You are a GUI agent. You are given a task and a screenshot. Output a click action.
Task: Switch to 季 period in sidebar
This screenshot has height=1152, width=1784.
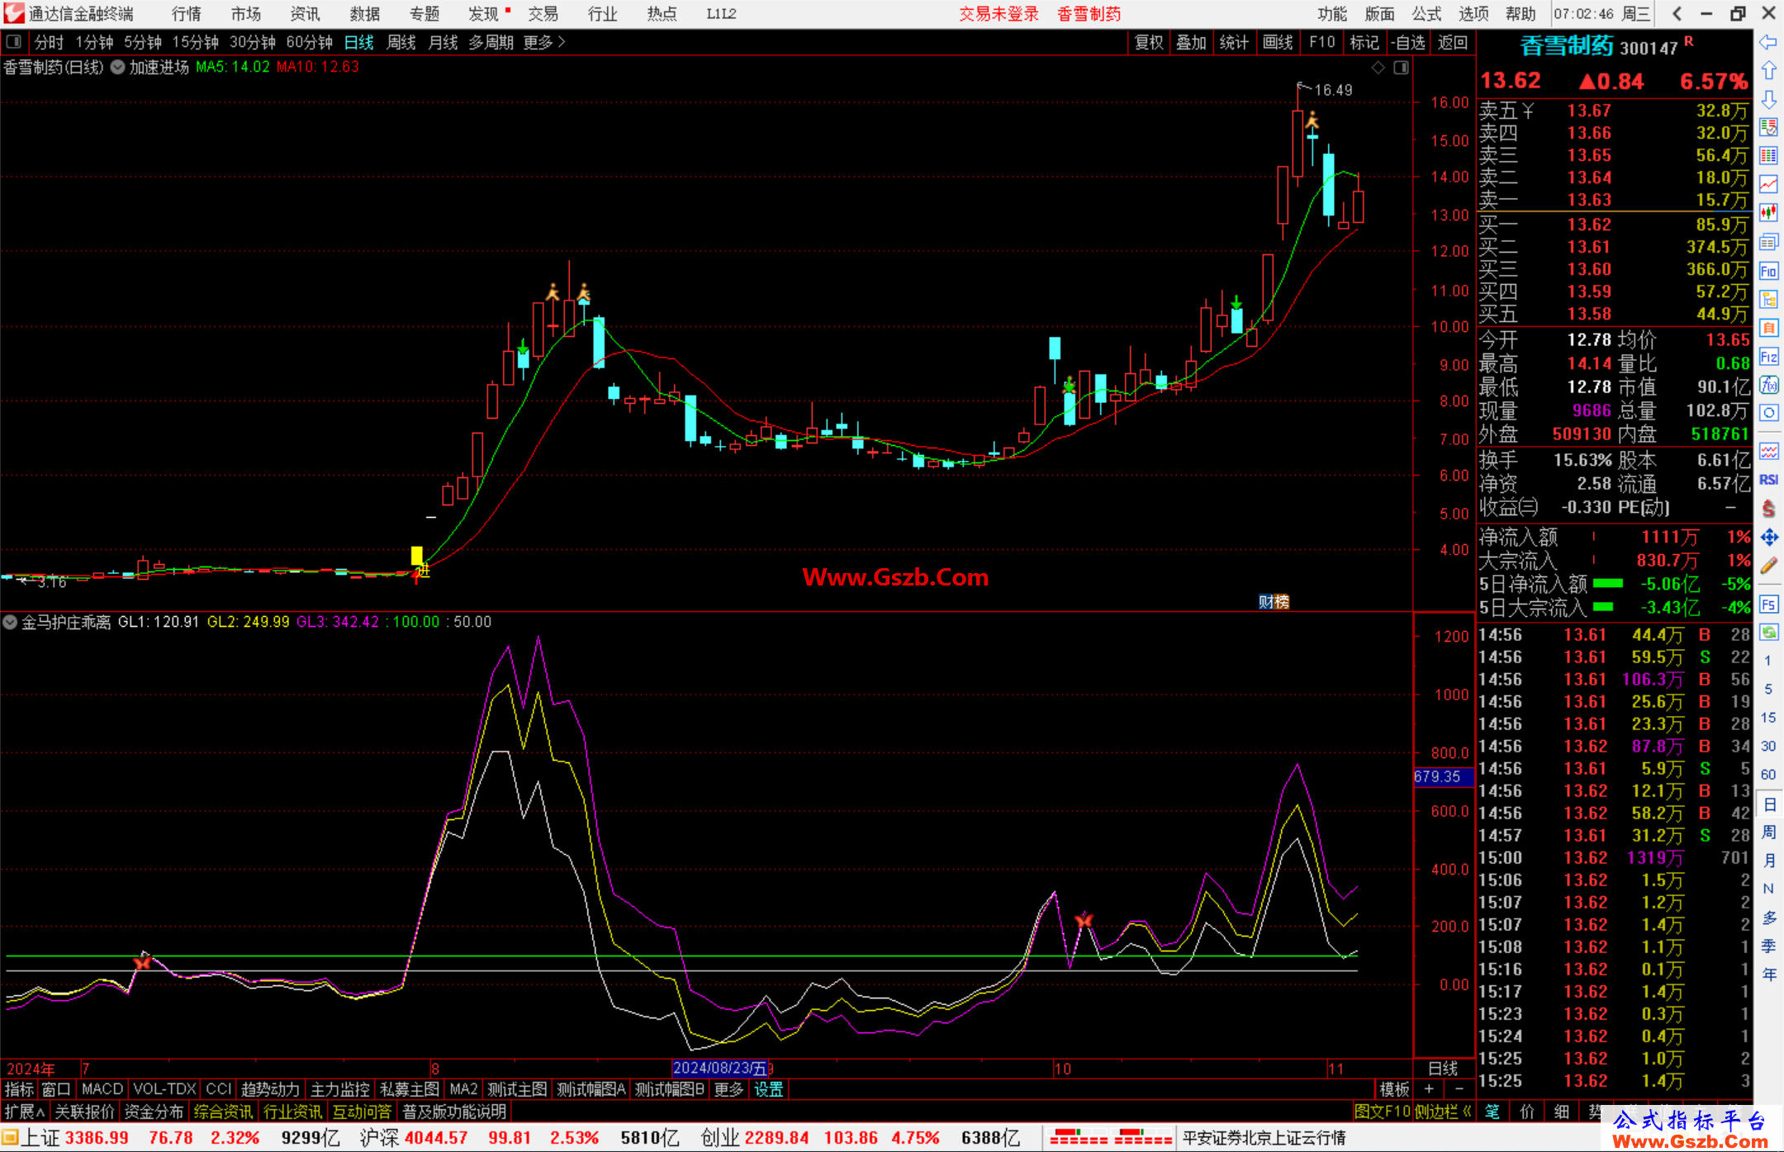tap(1768, 946)
